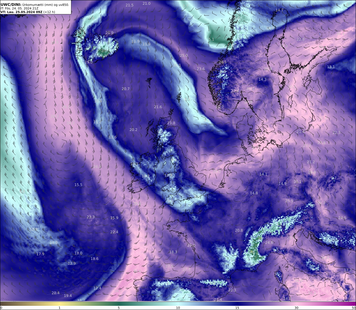Select the 25.0 value in Norwegian Sea
The width and height of the screenshot is (356, 310).
pos(184,55)
